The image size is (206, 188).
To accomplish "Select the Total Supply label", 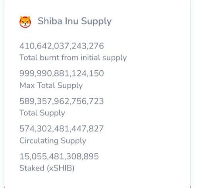I will coord(42,113).
